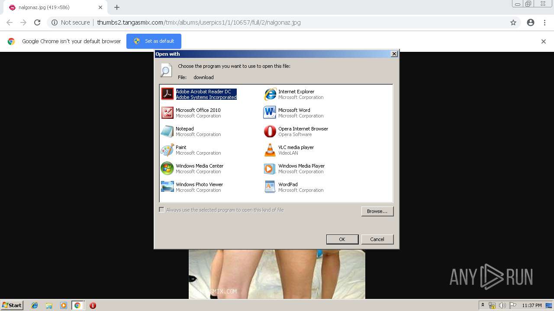Pick the Paint program icon
This screenshot has height=311, width=554.
pyautogui.click(x=167, y=149)
